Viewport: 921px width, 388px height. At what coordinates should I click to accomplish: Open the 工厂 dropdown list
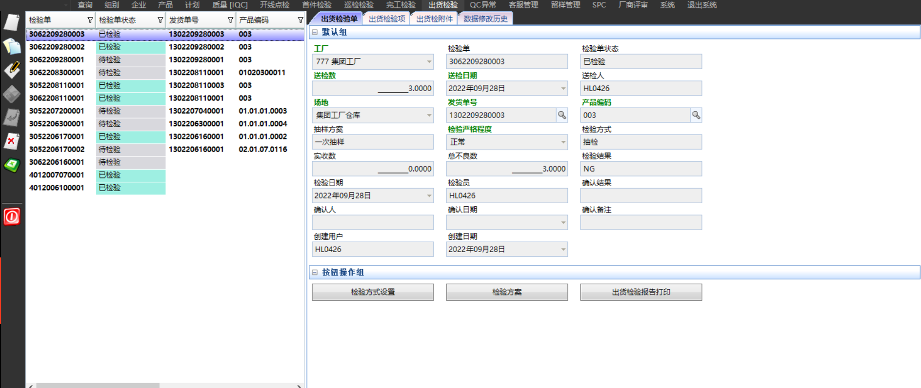click(429, 61)
